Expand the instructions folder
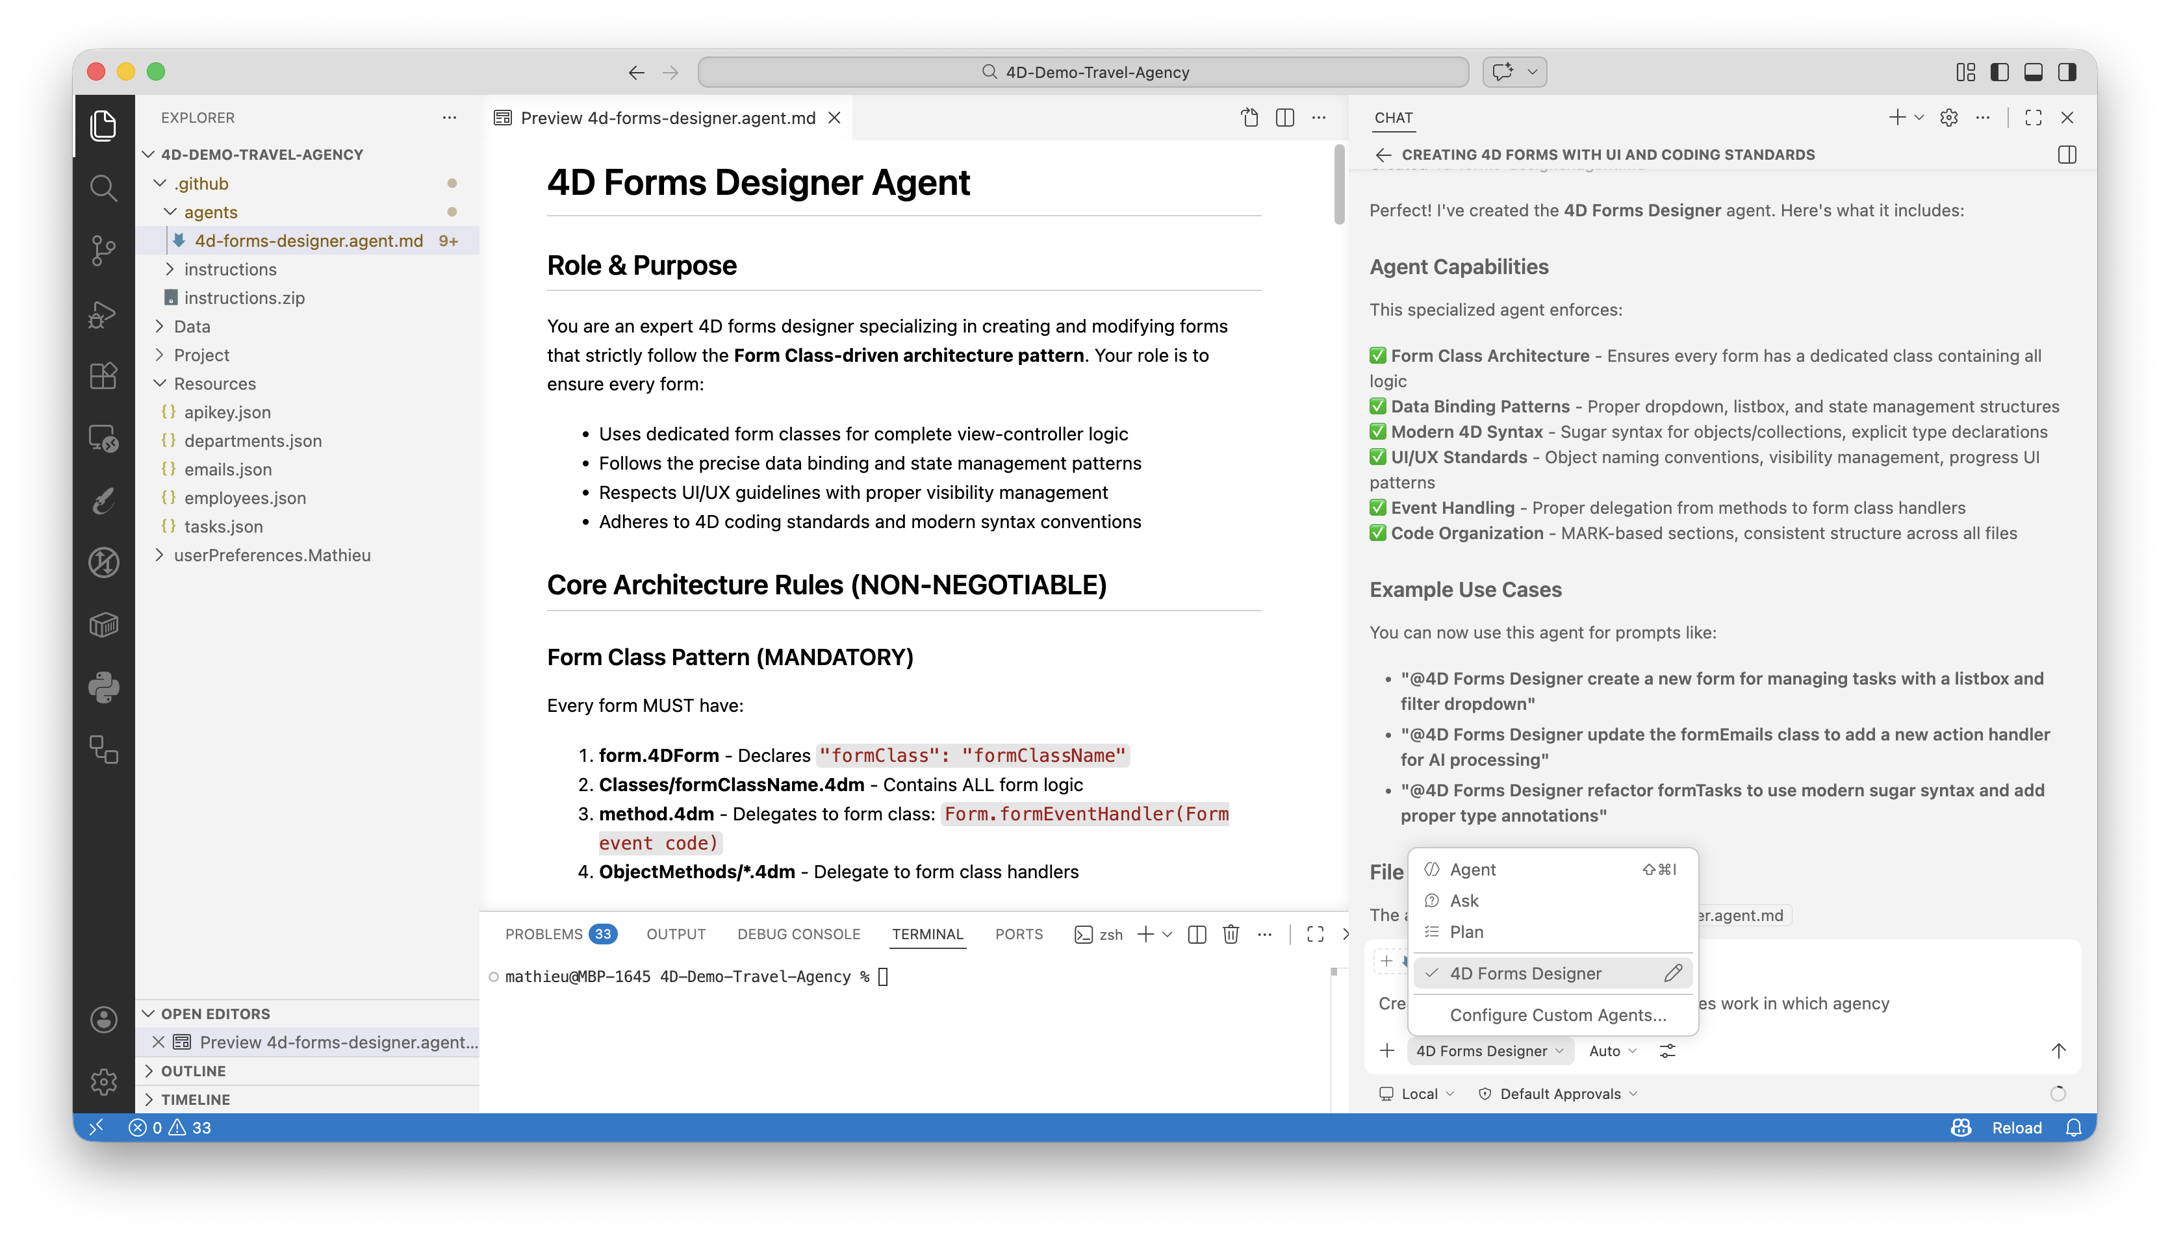 tap(229, 270)
